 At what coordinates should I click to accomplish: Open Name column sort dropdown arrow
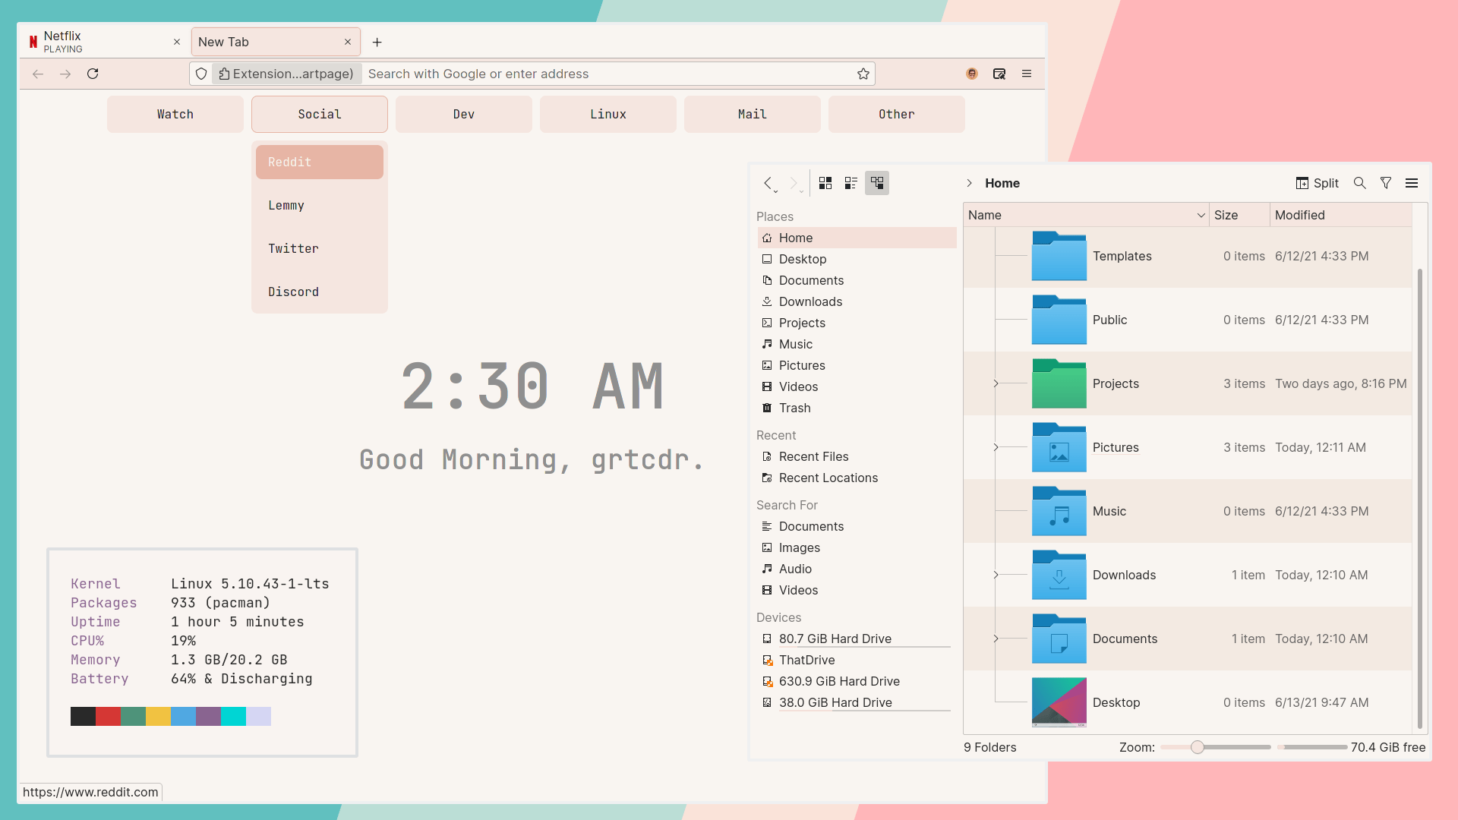[1201, 216]
